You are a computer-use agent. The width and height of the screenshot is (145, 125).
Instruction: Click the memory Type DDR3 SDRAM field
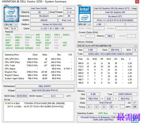tap(125, 94)
